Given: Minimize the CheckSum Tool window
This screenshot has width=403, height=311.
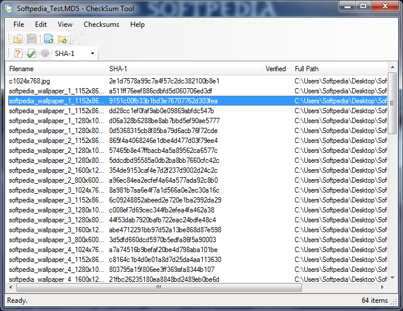Looking at the screenshot, I should pos(348,6).
